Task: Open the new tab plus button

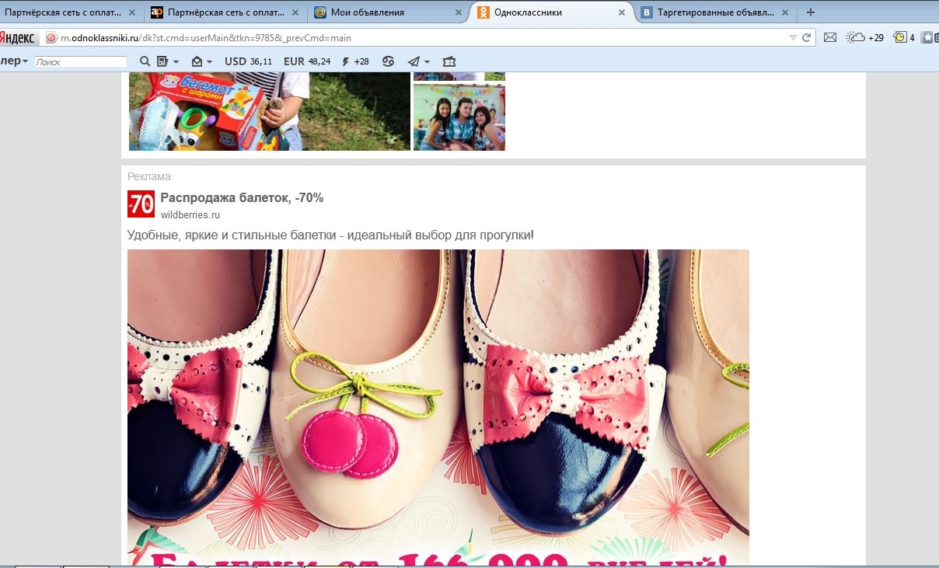Action: click(x=811, y=12)
